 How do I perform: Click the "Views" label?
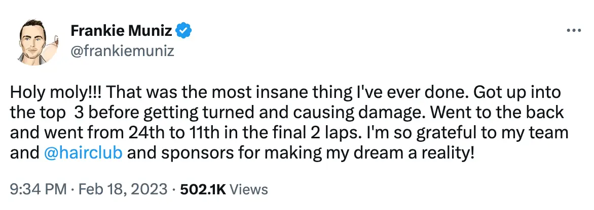point(249,189)
